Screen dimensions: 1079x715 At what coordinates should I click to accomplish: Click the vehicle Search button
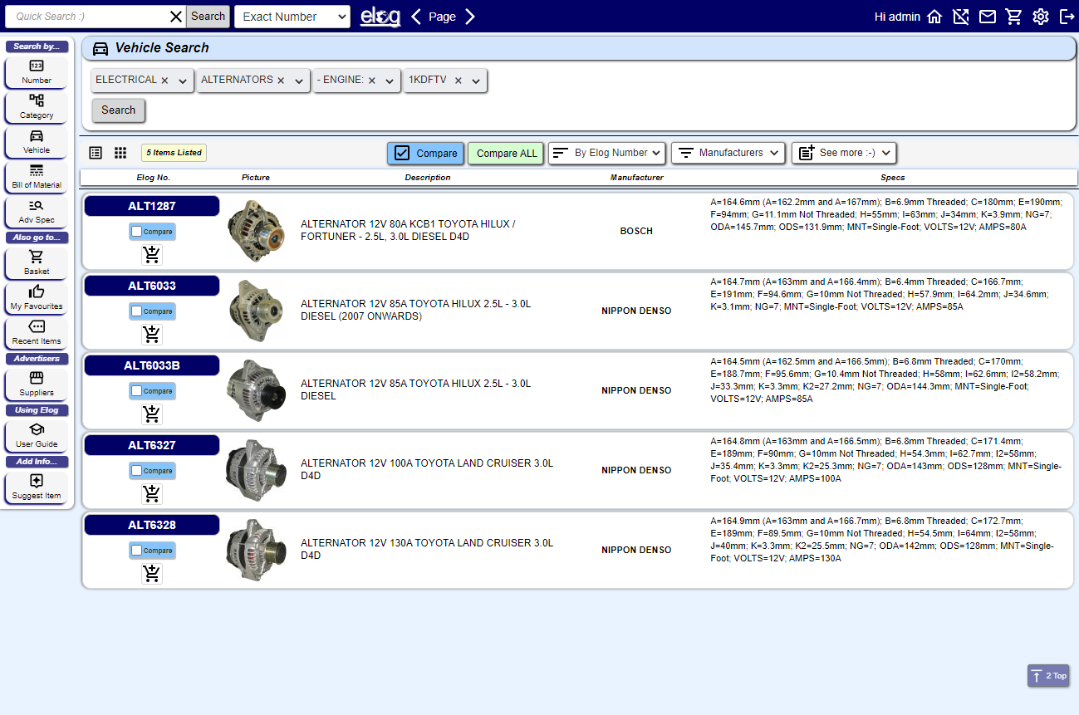(x=118, y=110)
